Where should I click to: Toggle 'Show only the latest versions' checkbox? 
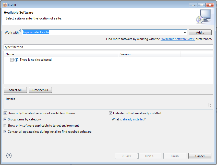point(5,113)
